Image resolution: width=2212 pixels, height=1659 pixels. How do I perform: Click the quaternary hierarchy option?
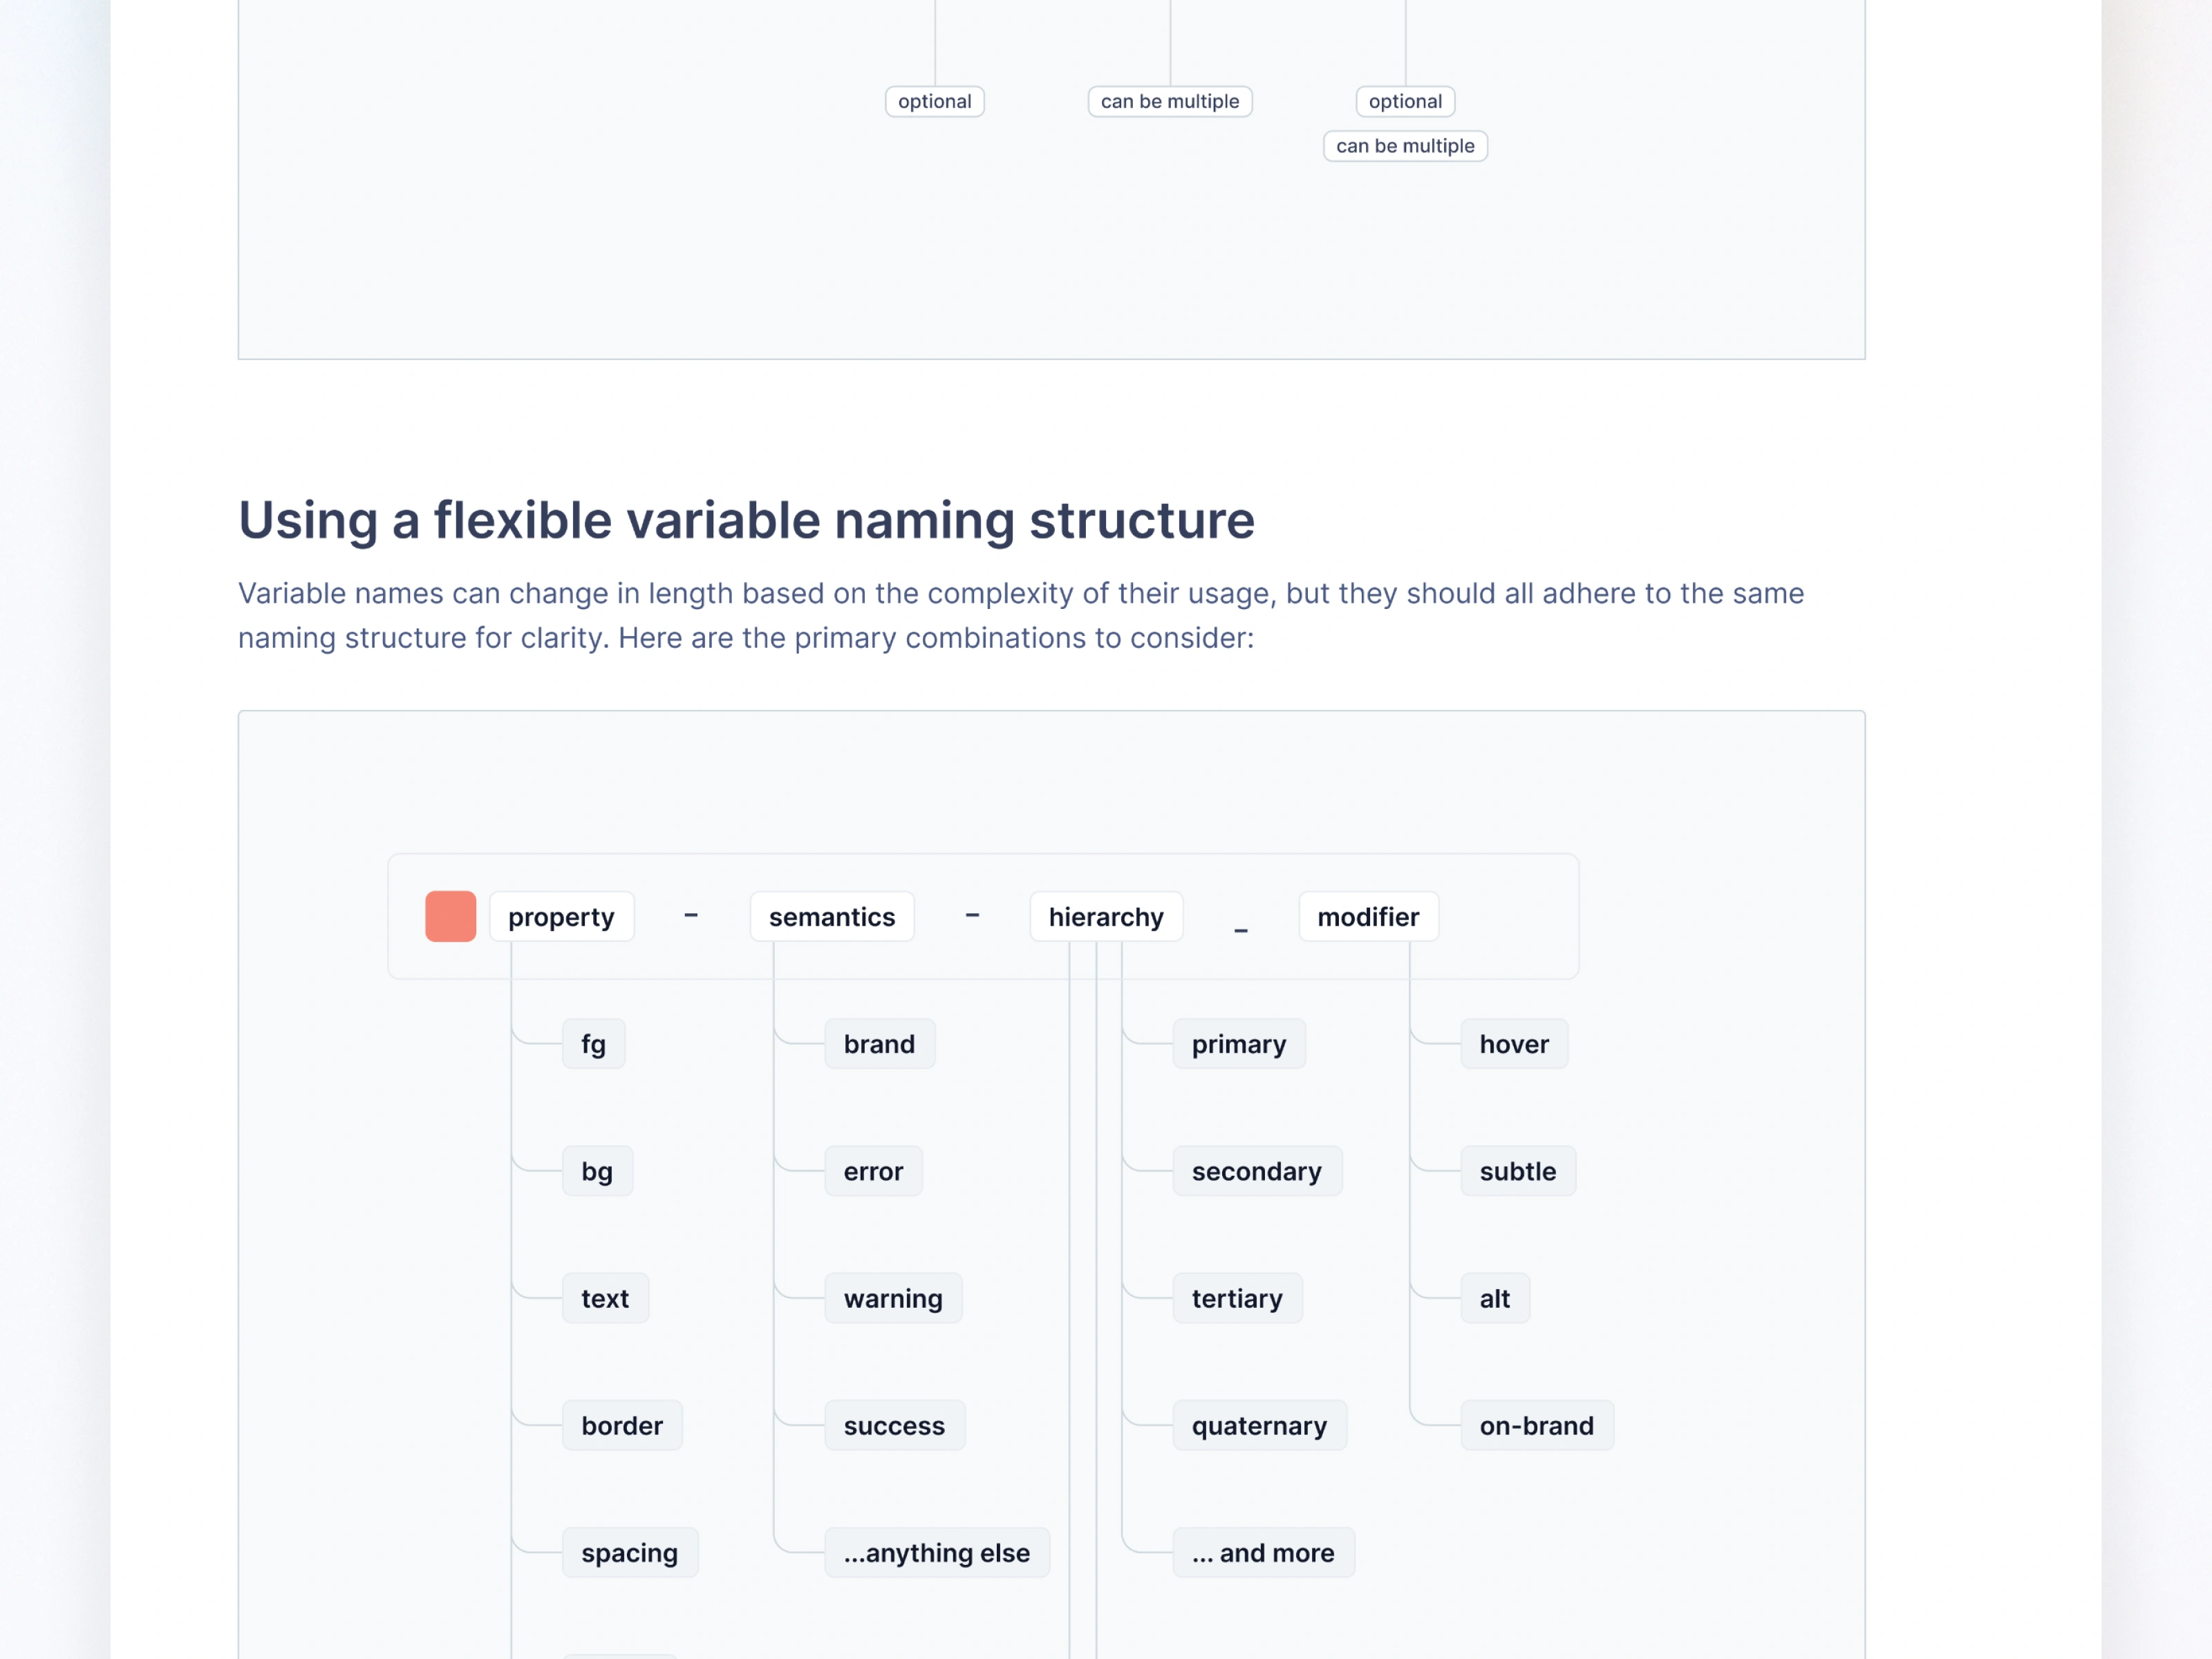pos(1258,1425)
